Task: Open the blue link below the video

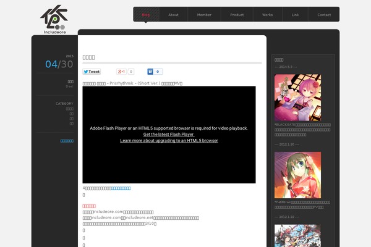Action: coord(121,188)
